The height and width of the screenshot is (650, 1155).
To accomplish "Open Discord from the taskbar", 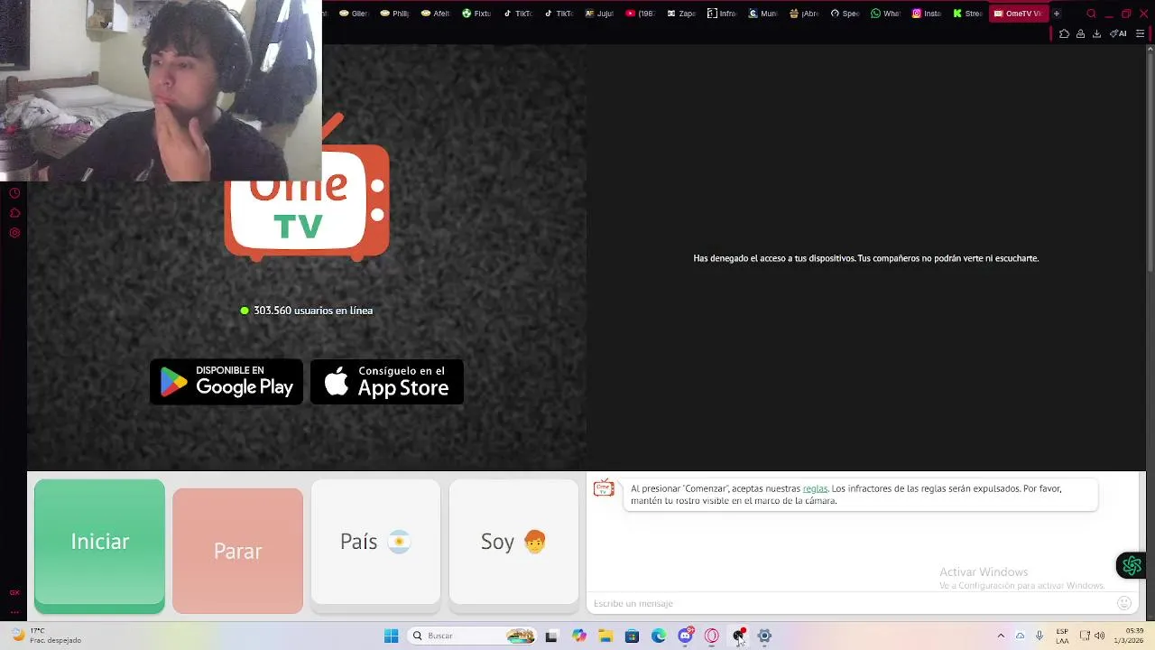I will click(x=686, y=636).
